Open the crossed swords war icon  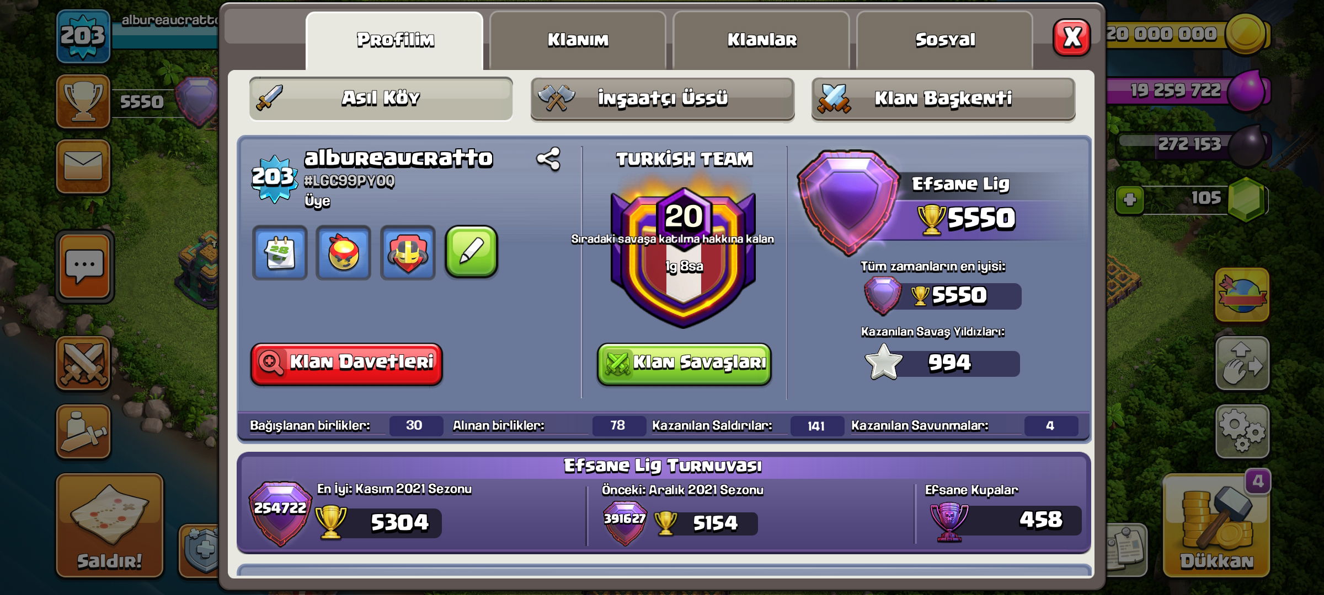pos(83,364)
